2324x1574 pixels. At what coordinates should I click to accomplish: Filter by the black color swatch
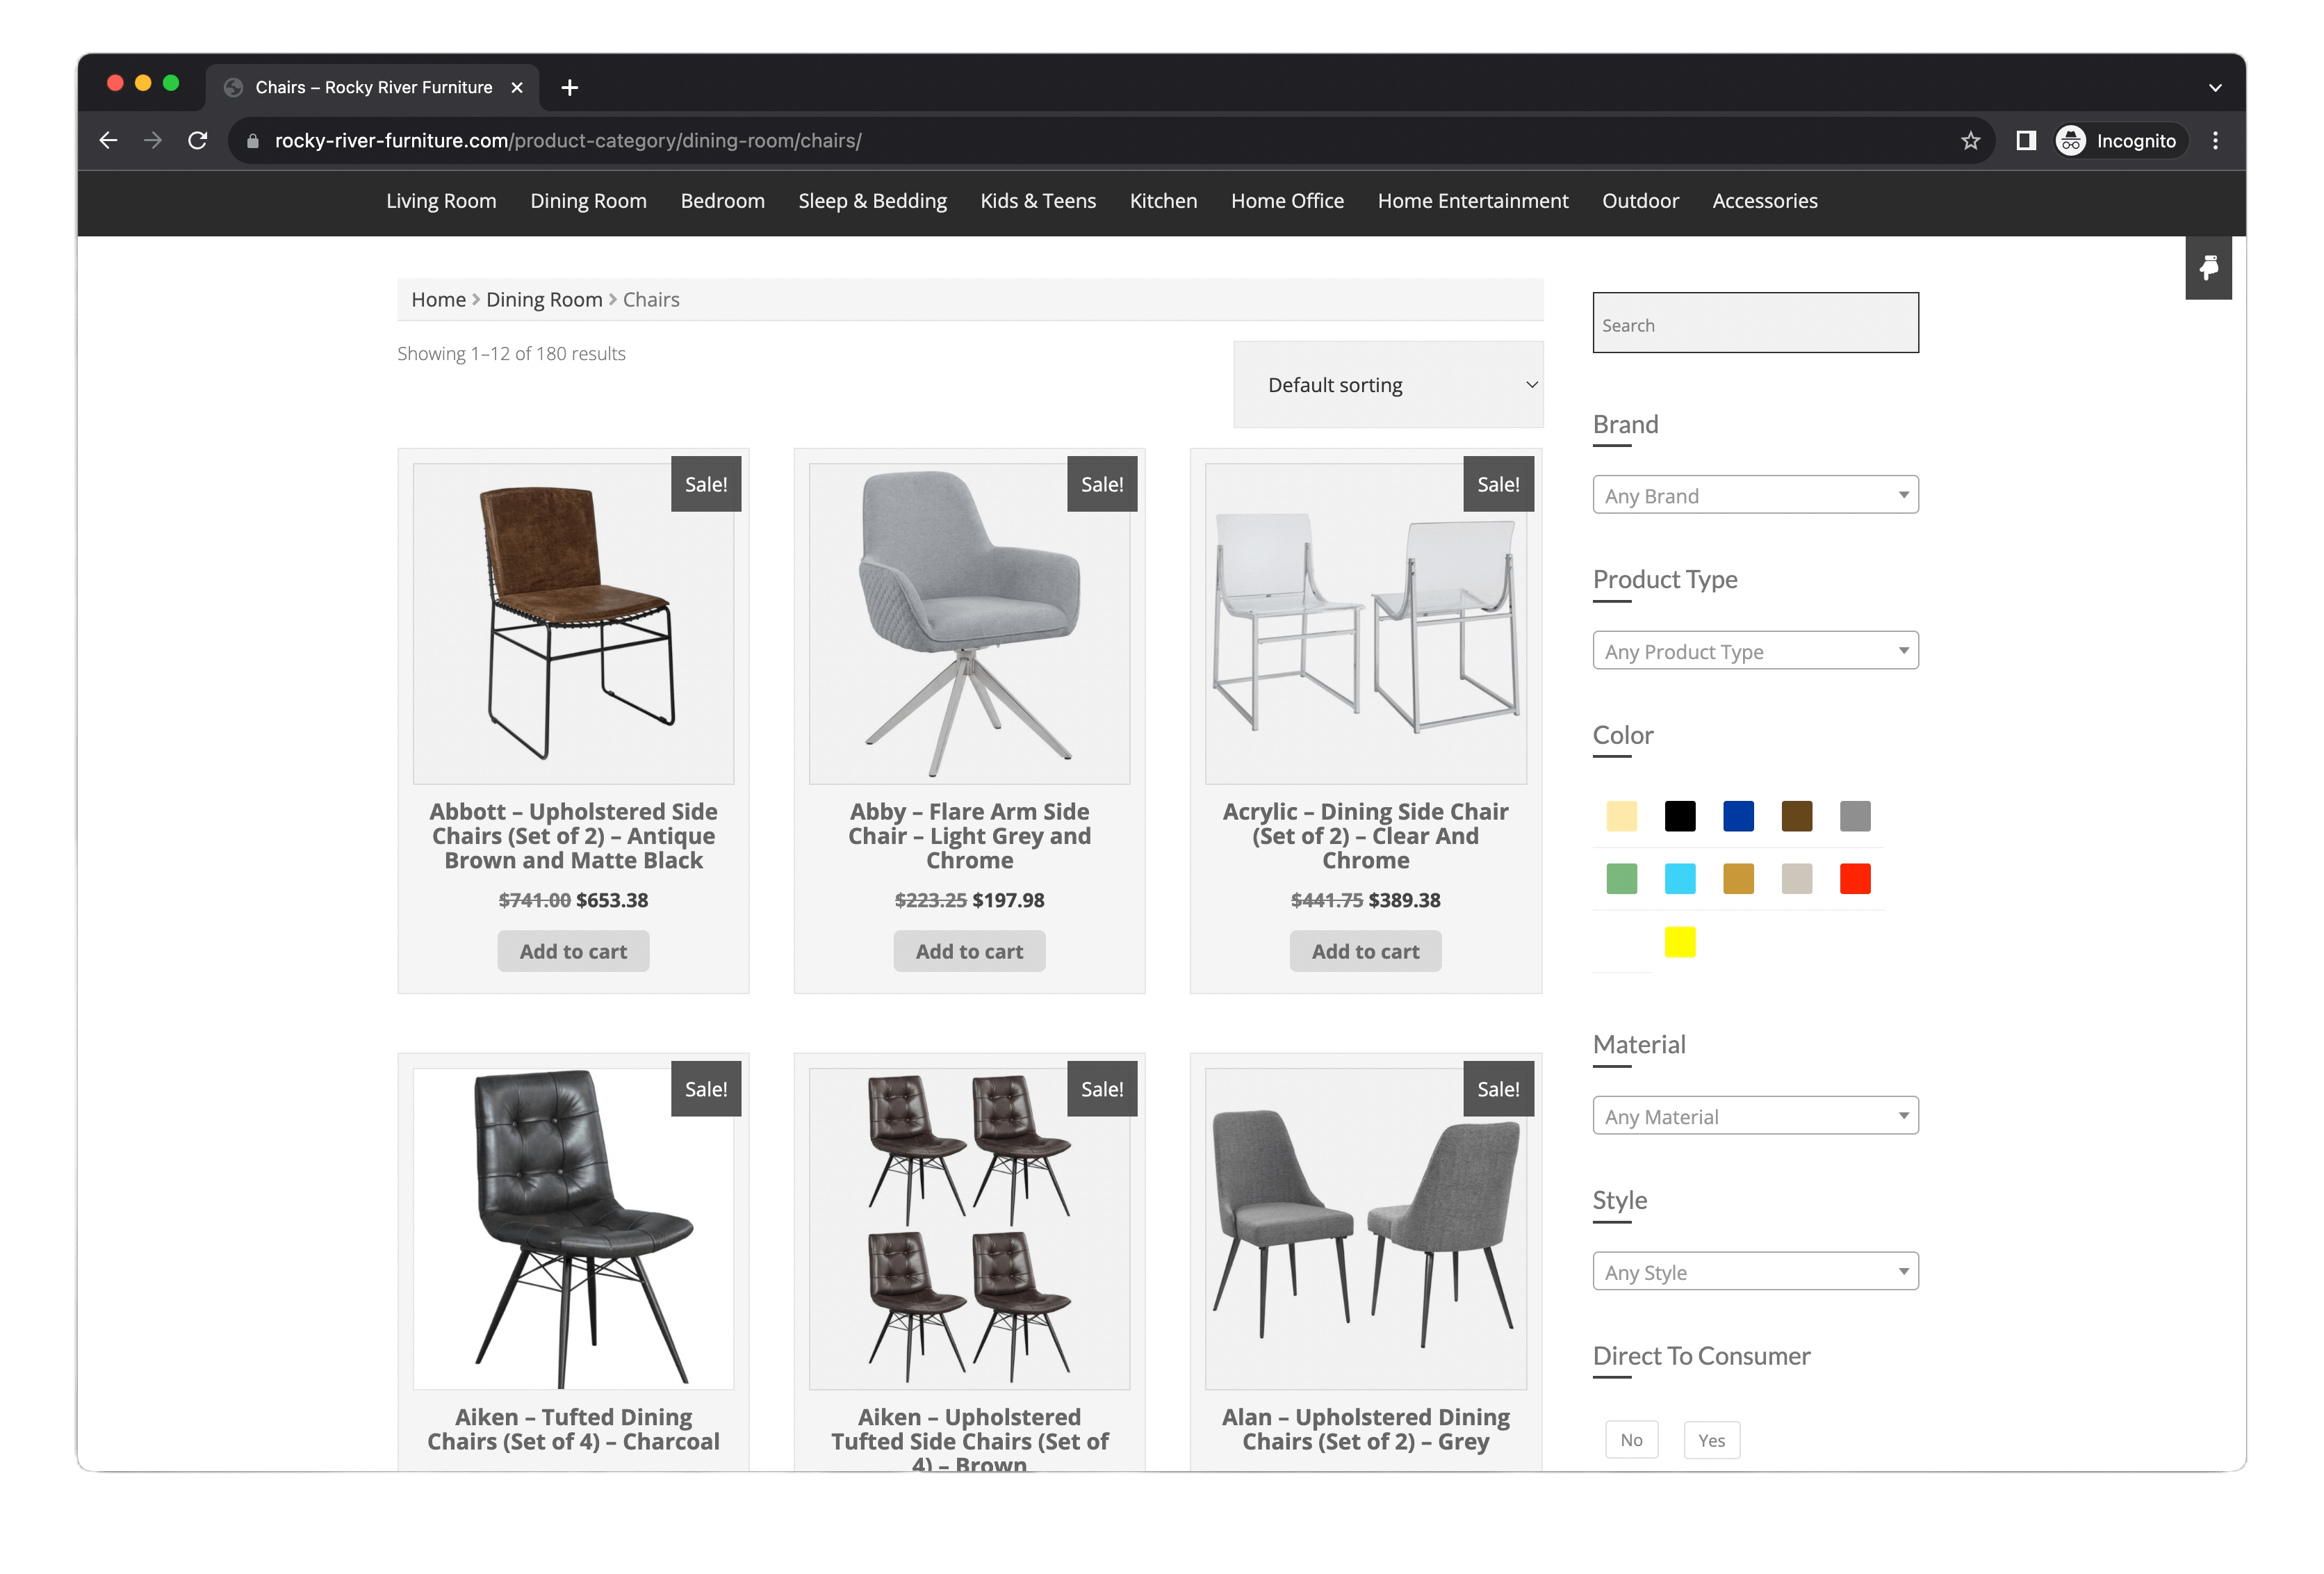[1680, 816]
